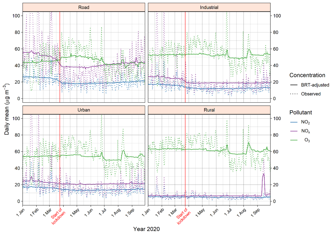Select the Urban panel header
The image size is (335, 235).
click(84, 110)
